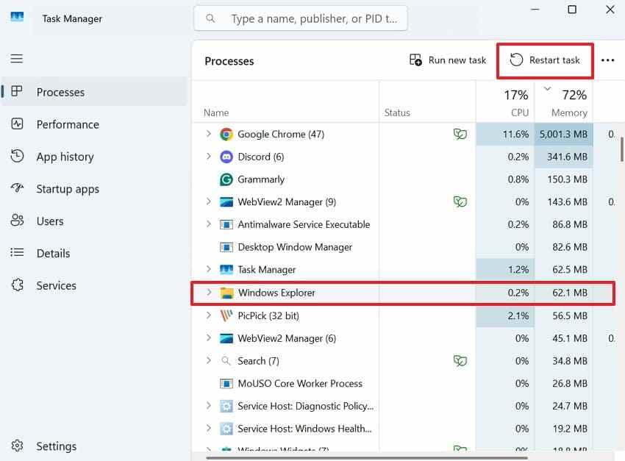The width and height of the screenshot is (625, 461).
Task: Click the Discord process icon
Action: click(226, 157)
